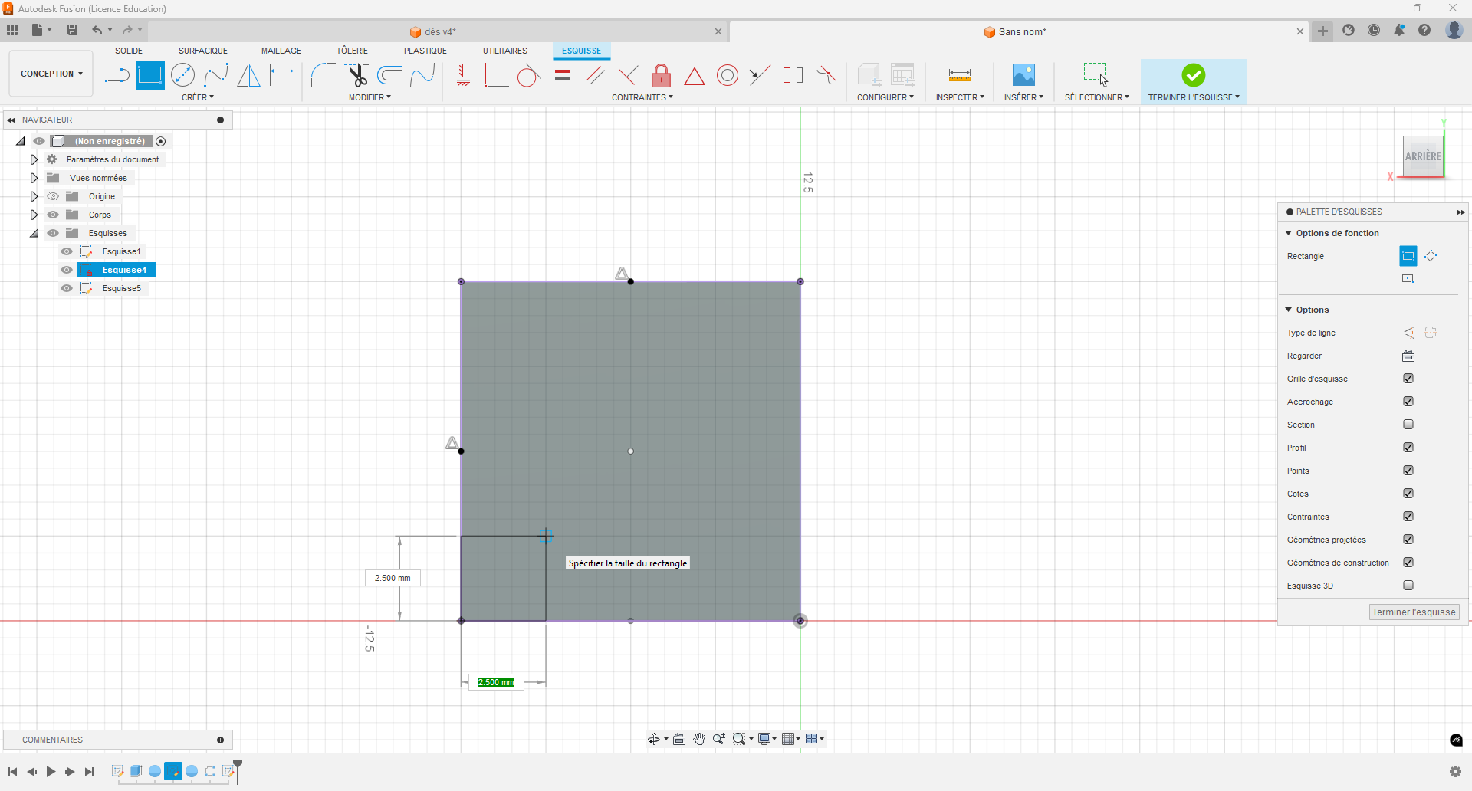Viewport: 1472px width, 791px height.
Task: Hide Esquisse1 with its eye icon
Action: click(x=67, y=251)
